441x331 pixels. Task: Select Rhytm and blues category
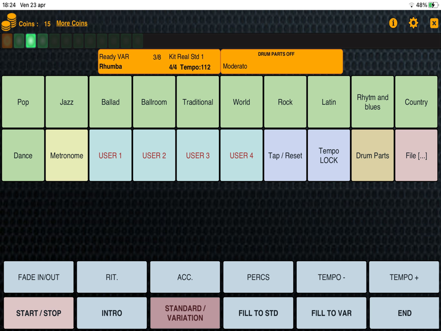click(x=372, y=102)
